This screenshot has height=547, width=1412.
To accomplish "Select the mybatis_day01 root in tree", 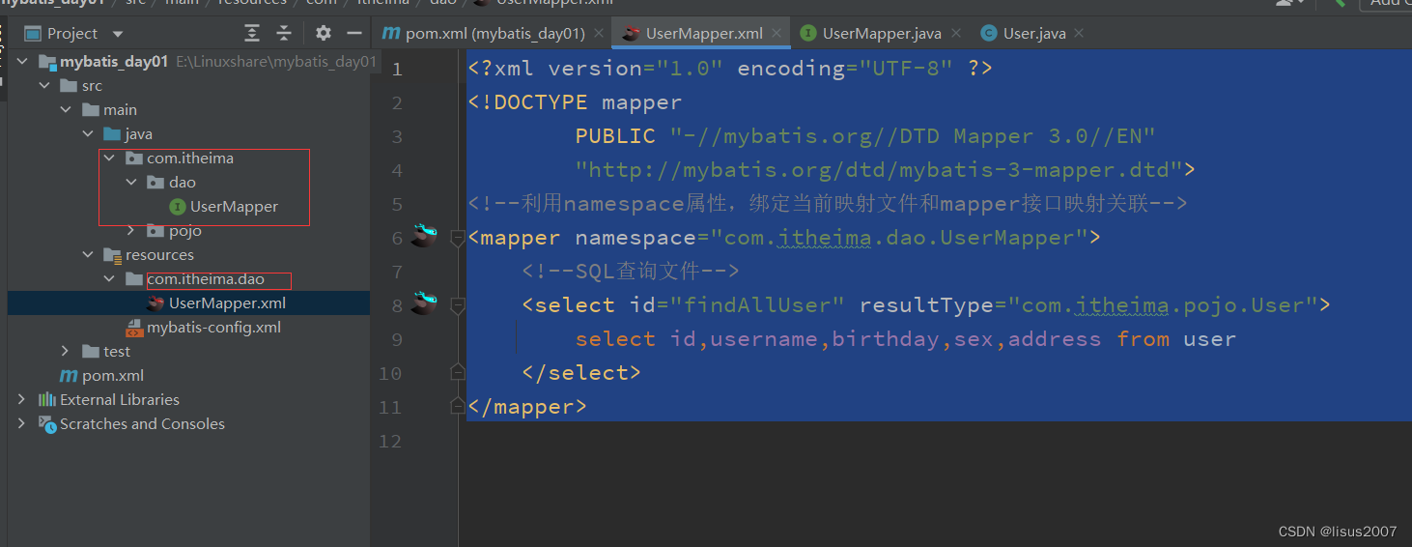I will [114, 62].
